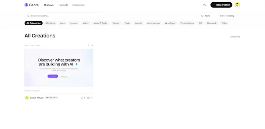Click the plus icon in New creation
Screen dimensions: 265x129
214,5
